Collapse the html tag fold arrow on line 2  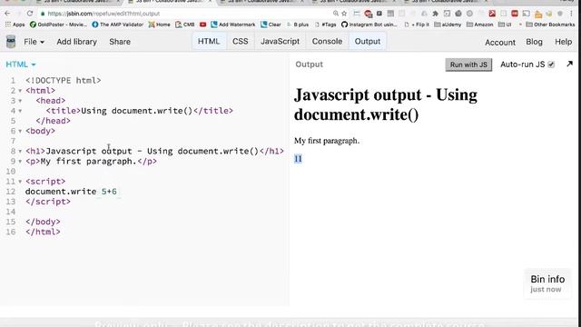[20, 91]
